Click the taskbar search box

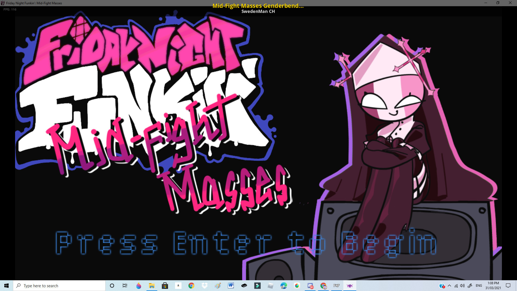(x=59, y=286)
